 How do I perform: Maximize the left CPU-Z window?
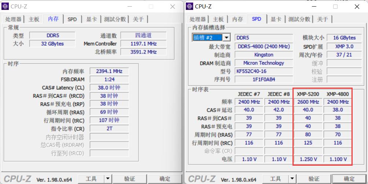pyautogui.click(x=151, y=7)
